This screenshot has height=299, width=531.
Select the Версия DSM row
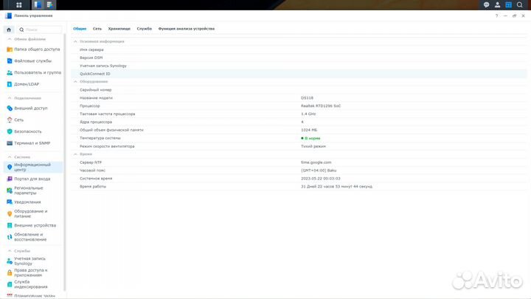[x=299, y=58]
